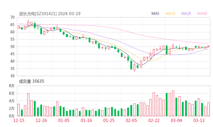Click the MA10 legend label

170,14
